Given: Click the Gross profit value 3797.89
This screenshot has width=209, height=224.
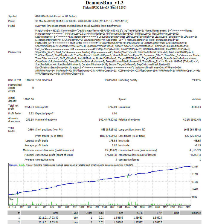Looking at the screenshot, I should pos(112,107).
